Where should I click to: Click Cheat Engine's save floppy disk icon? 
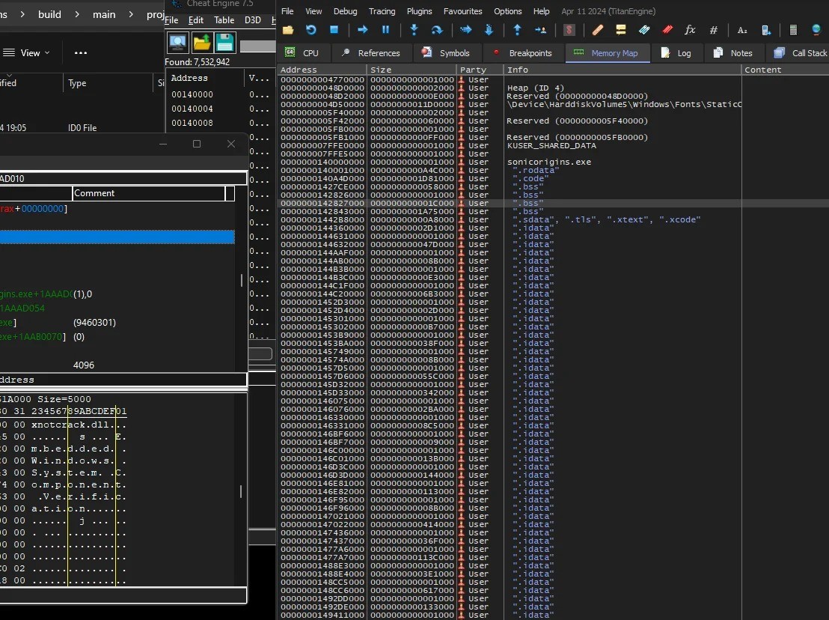tap(225, 42)
